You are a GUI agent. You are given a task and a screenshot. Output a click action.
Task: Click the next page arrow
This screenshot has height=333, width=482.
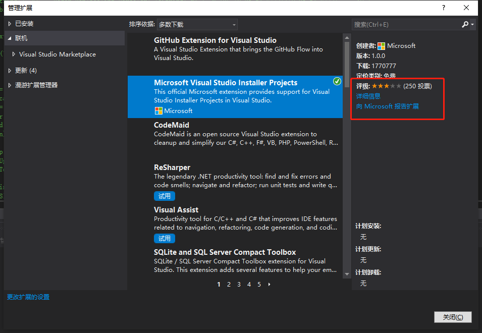(270, 285)
